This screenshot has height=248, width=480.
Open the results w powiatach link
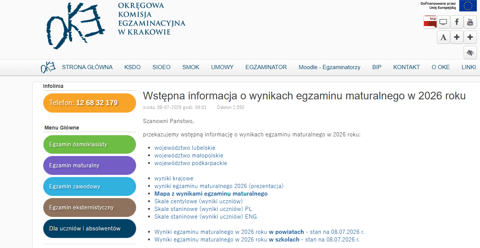point(259,232)
